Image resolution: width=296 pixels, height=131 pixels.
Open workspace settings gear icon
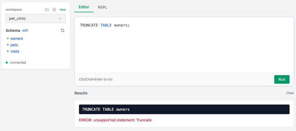54,10
